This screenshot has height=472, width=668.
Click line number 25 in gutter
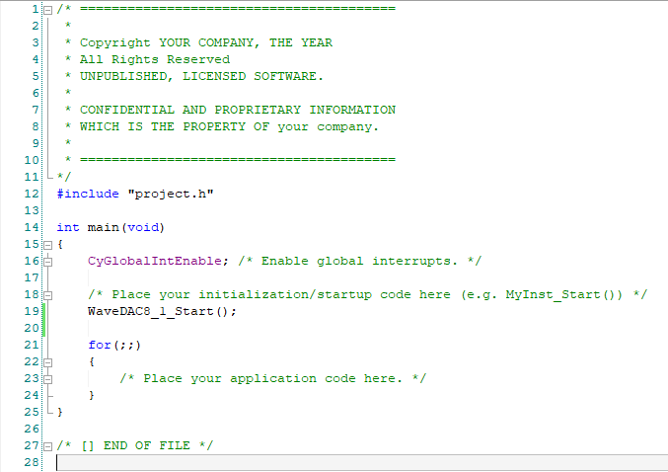pos(32,412)
